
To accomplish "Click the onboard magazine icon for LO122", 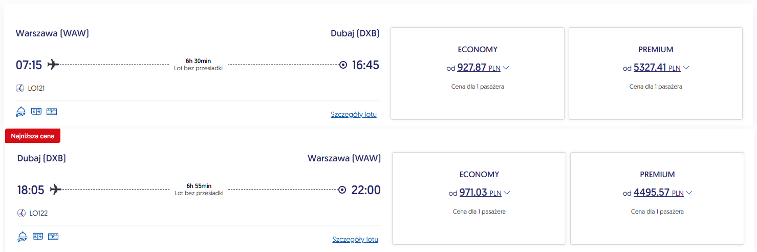I will click(37, 236).
